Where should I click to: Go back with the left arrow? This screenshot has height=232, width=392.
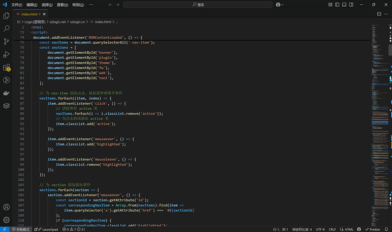click(111, 4)
